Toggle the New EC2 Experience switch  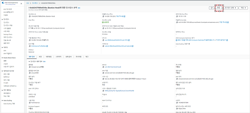pos(3,3)
